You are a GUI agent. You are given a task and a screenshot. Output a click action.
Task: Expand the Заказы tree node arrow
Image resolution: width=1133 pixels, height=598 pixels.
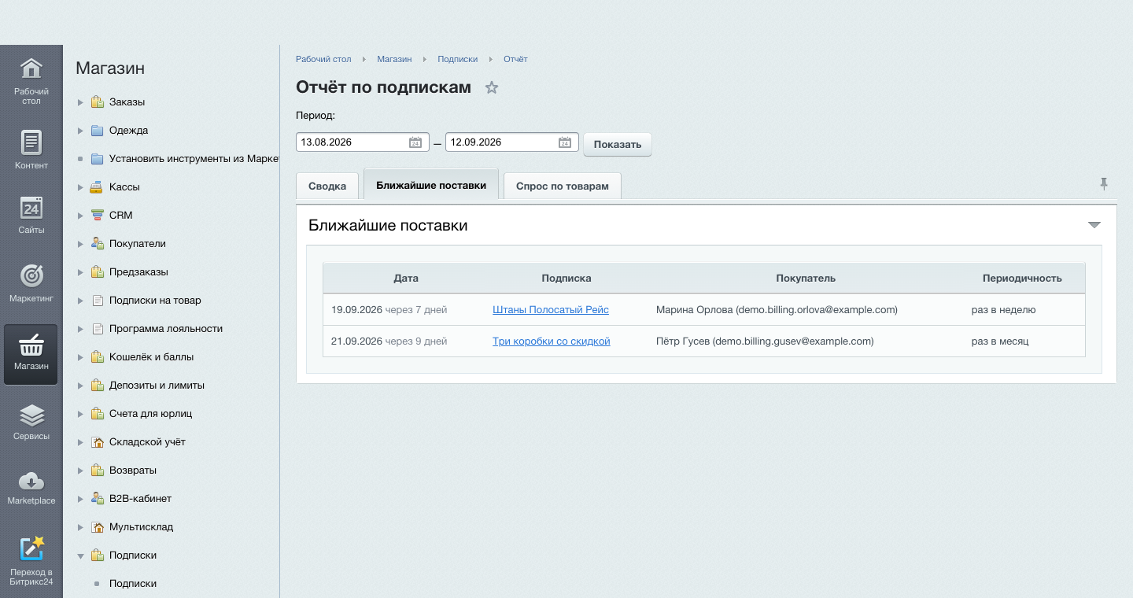pos(80,102)
